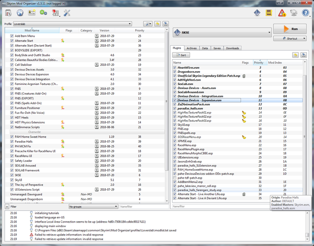Click the Run button

click(x=290, y=29)
